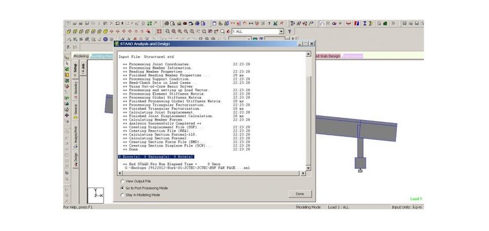Click the Open file toolbar icon

point(75,23)
